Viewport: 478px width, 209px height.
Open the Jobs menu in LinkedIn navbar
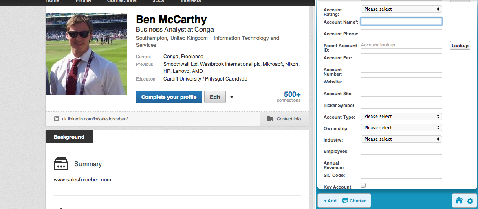tap(158, 1)
